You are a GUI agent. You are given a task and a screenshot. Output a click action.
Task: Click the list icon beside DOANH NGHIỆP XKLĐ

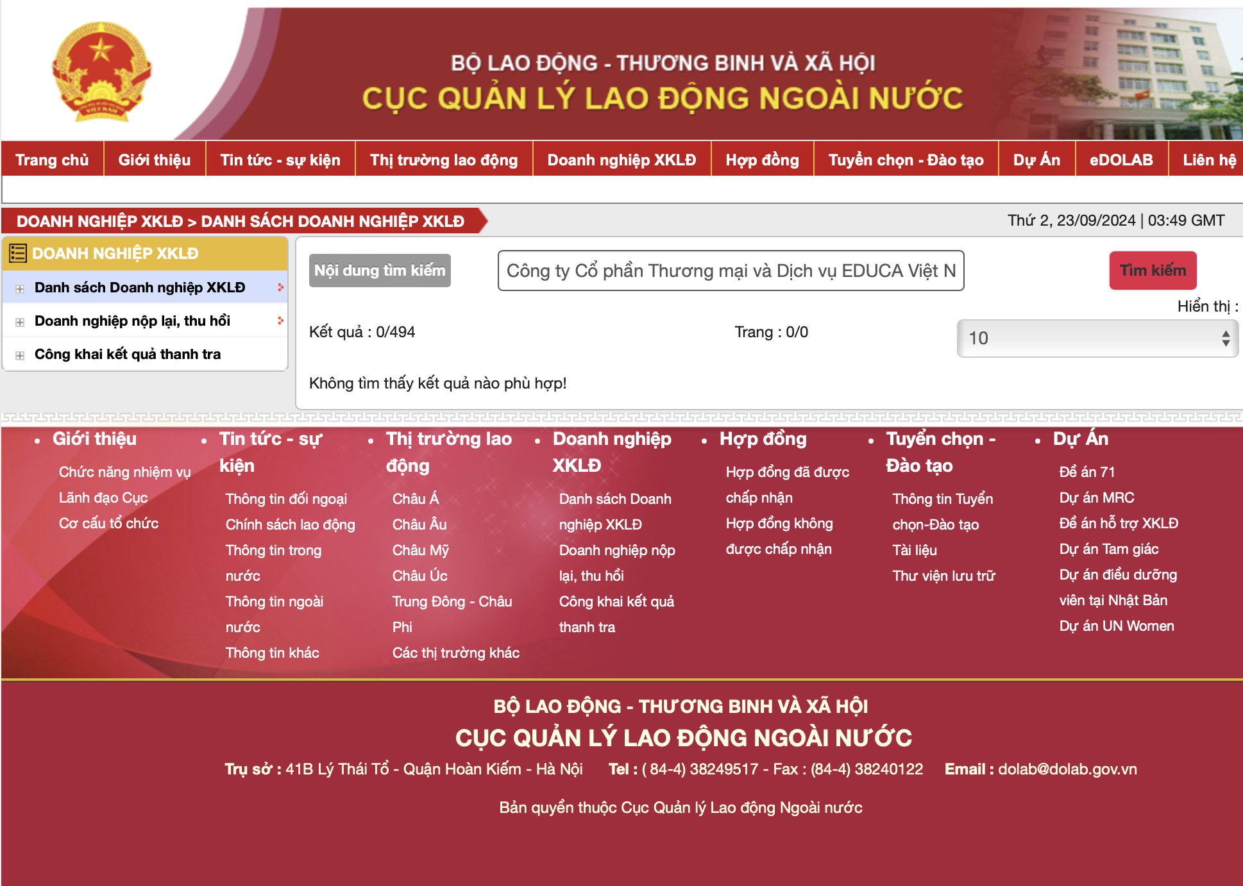[18, 254]
